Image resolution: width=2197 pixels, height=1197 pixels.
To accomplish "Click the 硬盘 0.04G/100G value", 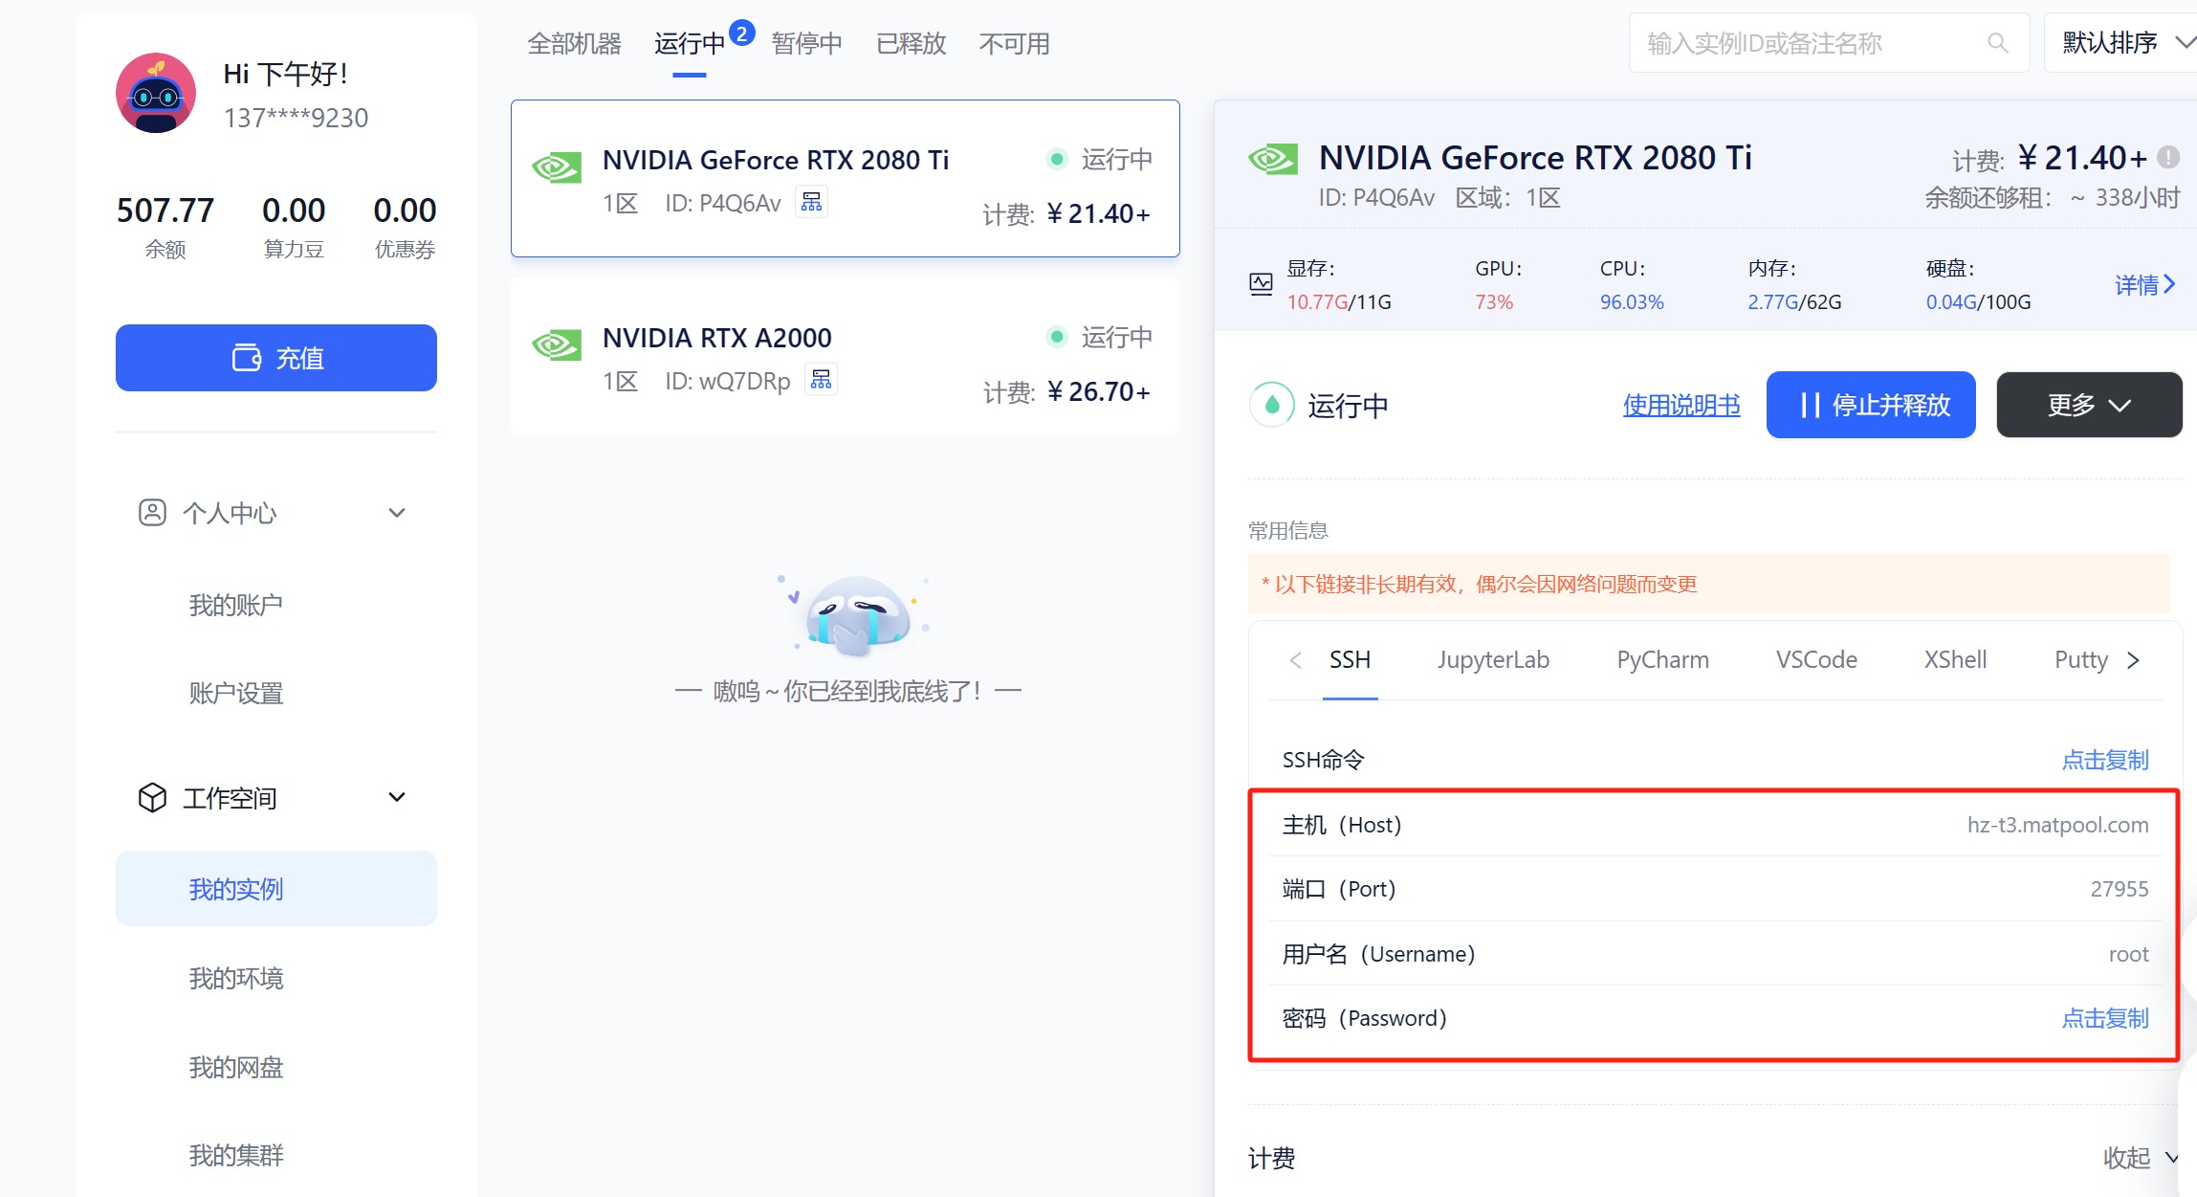I will click(x=1978, y=301).
